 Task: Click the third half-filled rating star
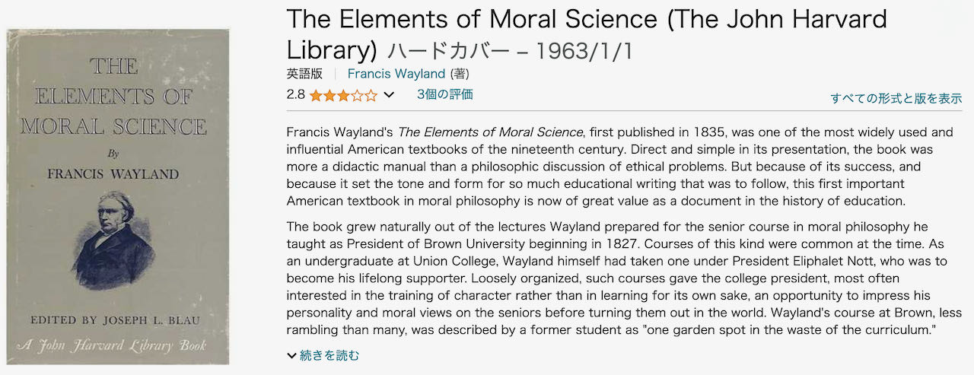343,96
